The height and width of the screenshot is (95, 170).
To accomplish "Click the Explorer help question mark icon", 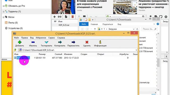I will coord(158,24).
